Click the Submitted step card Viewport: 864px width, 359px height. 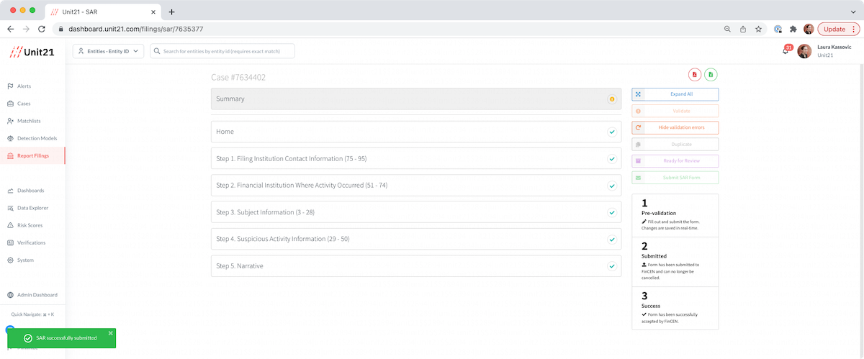tap(675, 262)
